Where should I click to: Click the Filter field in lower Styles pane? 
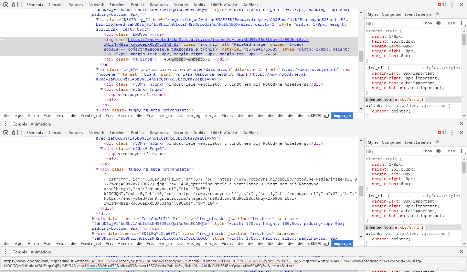click(x=392, y=151)
